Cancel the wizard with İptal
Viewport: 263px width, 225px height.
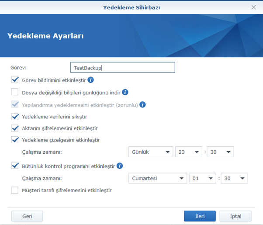(235, 216)
